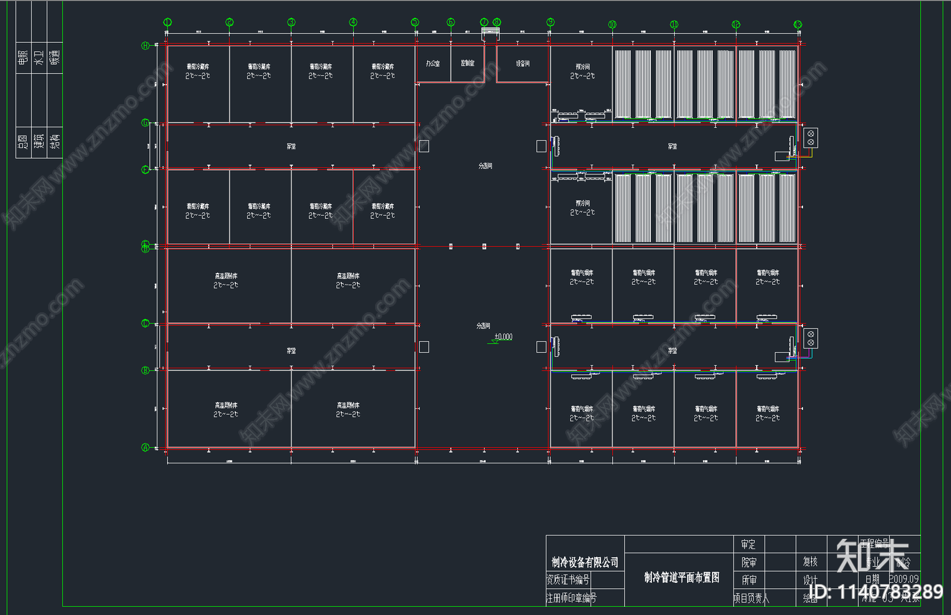Select grid axis bubble letter B

tap(145, 370)
